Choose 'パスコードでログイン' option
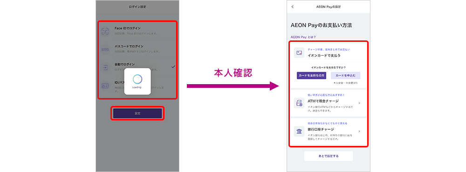Image resolution: width=466 pixels, height=172 pixels. pos(137,49)
